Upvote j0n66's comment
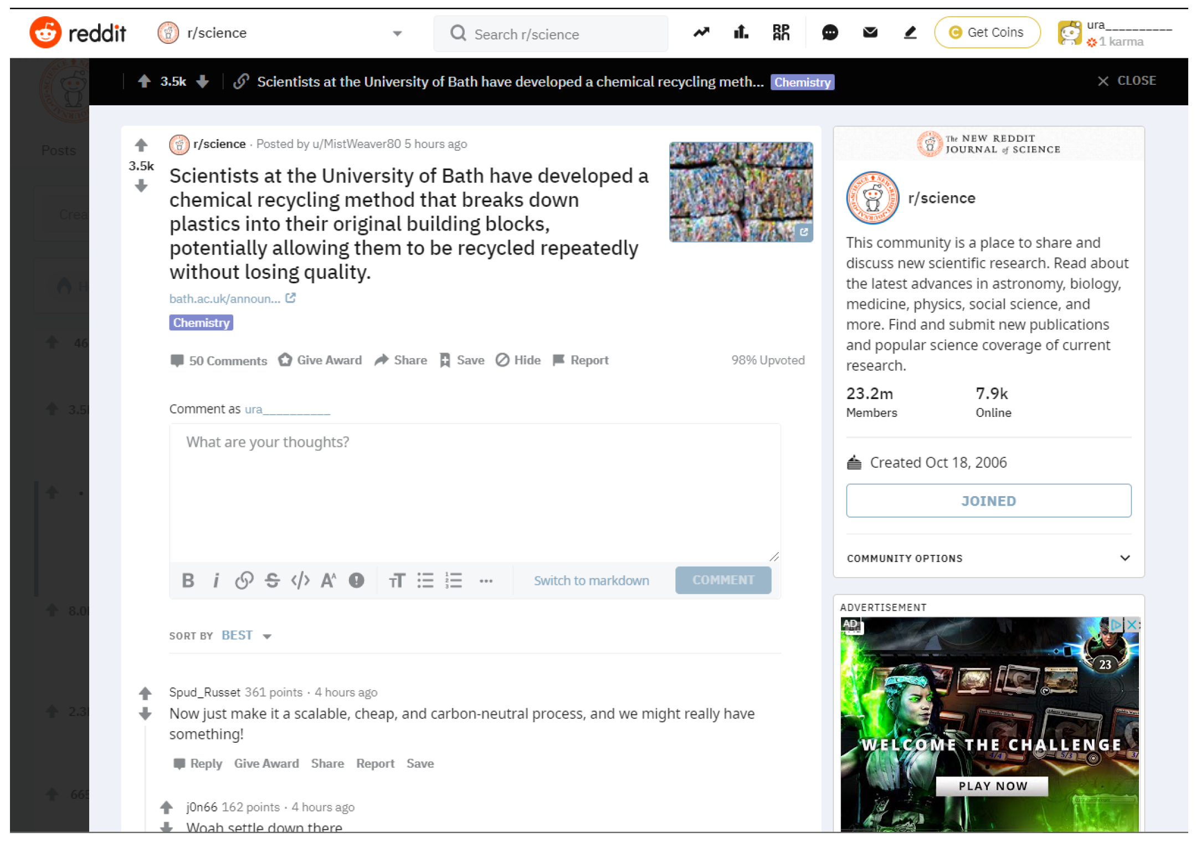Screen dimensions: 1196x842 [x=166, y=807]
